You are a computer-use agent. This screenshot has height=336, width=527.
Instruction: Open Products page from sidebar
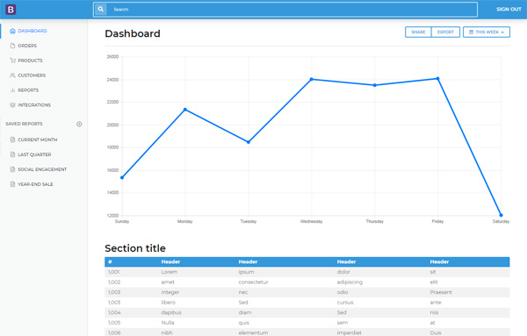point(30,61)
